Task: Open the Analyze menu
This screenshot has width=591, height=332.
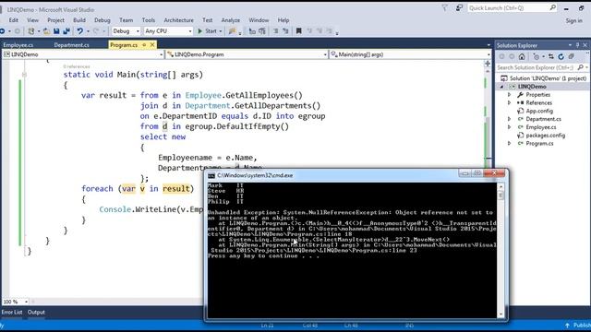Action: click(230, 20)
